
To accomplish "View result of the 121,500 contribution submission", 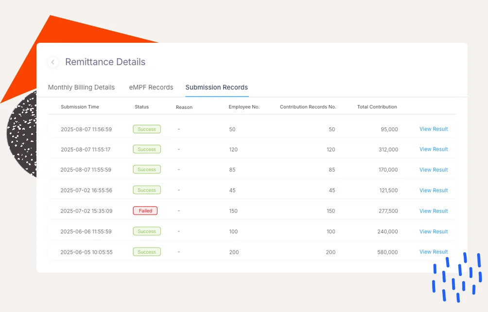I will click(434, 191).
